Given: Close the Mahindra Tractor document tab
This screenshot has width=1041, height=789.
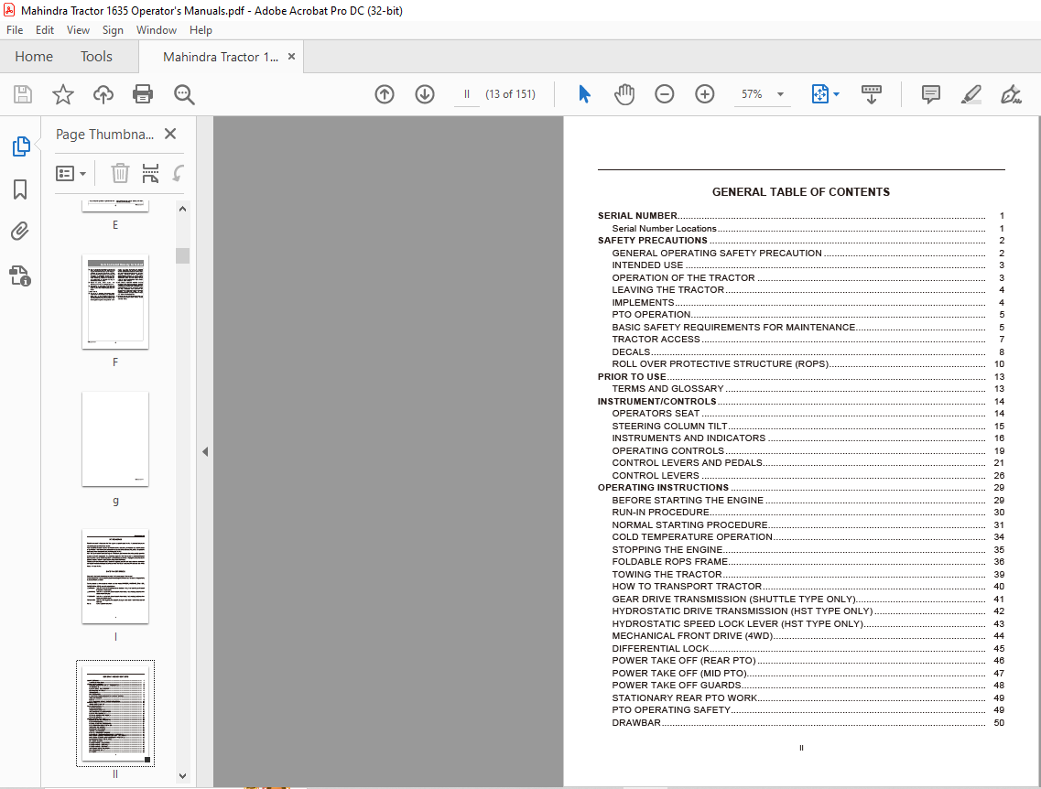Looking at the screenshot, I should (x=291, y=57).
